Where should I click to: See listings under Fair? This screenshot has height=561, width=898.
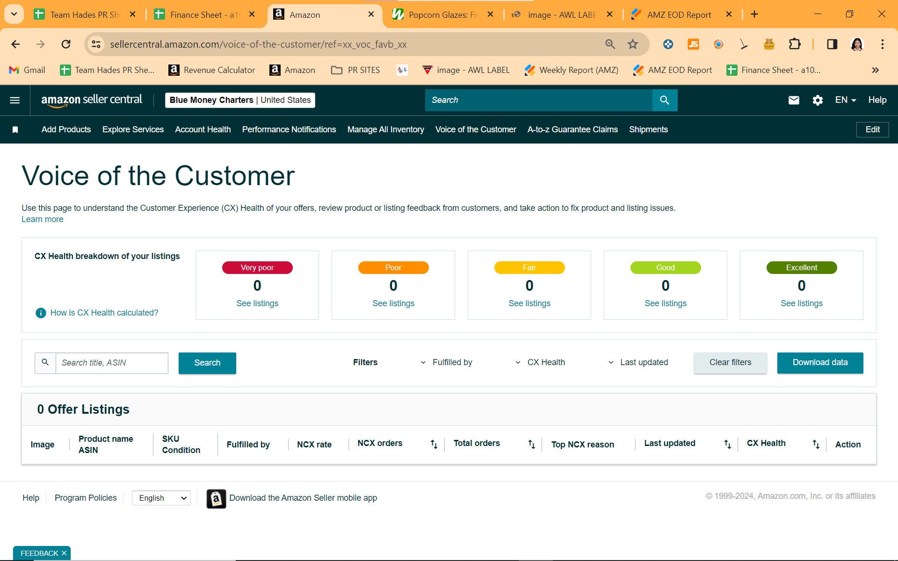click(529, 303)
